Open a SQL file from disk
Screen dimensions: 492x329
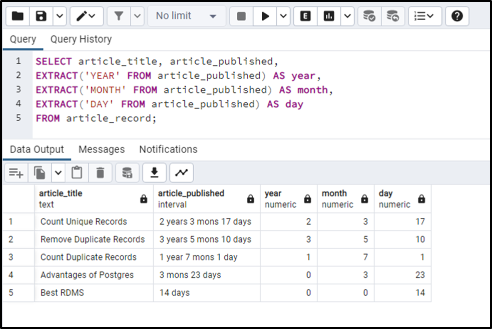click(18, 15)
